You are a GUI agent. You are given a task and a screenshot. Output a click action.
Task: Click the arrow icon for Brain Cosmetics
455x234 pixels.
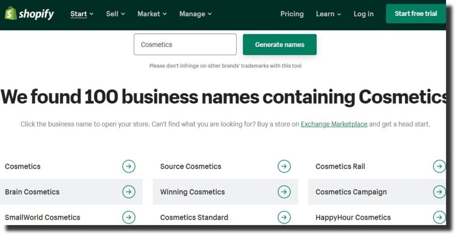coord(128,192)
